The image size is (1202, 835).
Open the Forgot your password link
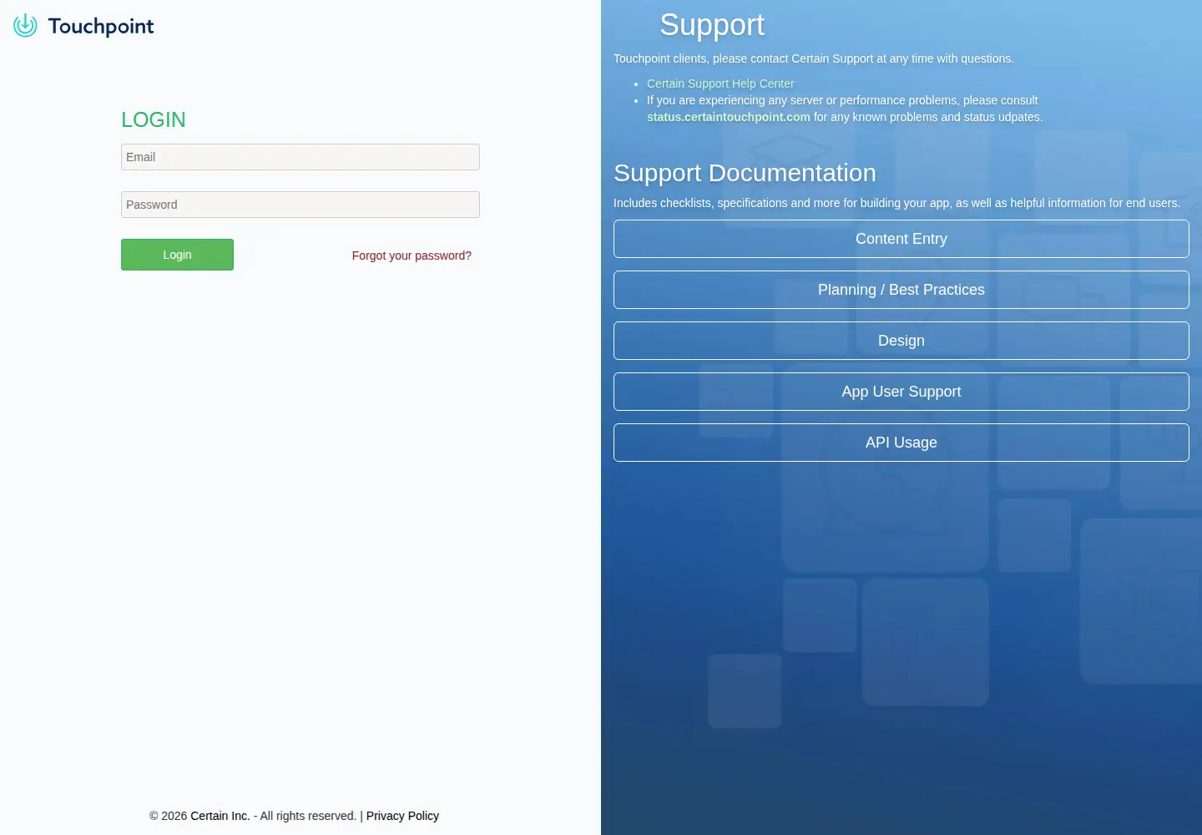point(412,256)
